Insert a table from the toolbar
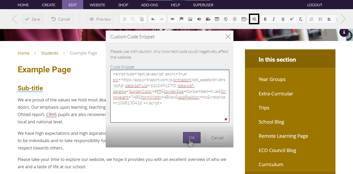Viewport: 353px width, 174px height. (x=217, y=19)
